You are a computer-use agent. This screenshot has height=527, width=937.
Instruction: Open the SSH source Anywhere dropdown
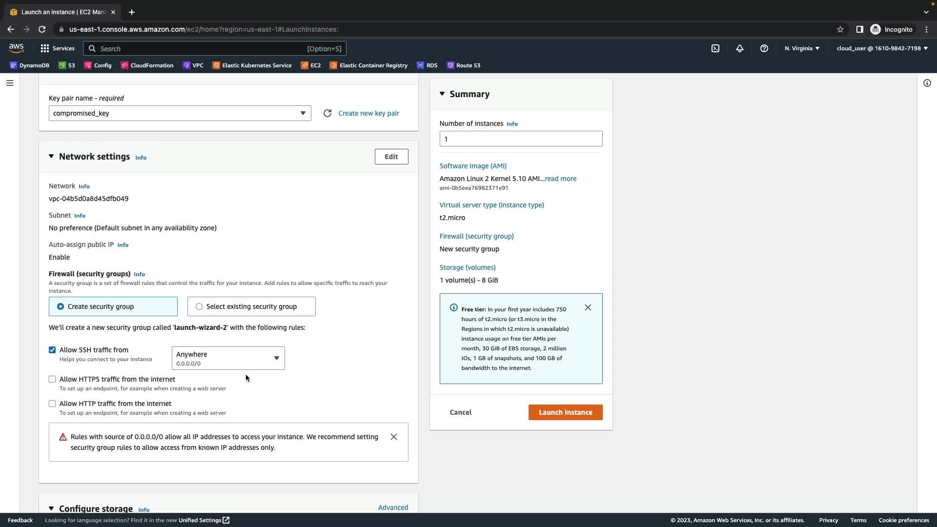pyautogui.click(x=228, y=358)
